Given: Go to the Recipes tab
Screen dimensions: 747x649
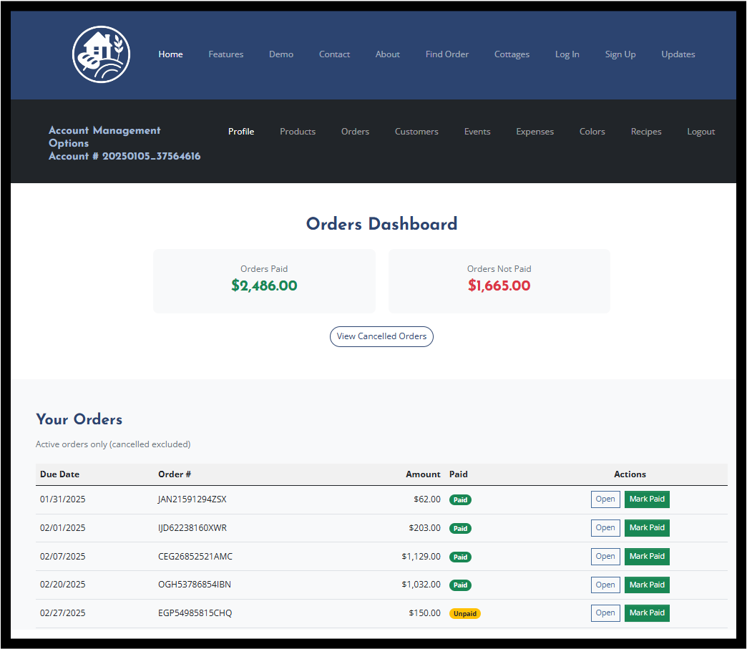Looking at the screenshot, I should (645, 132).
